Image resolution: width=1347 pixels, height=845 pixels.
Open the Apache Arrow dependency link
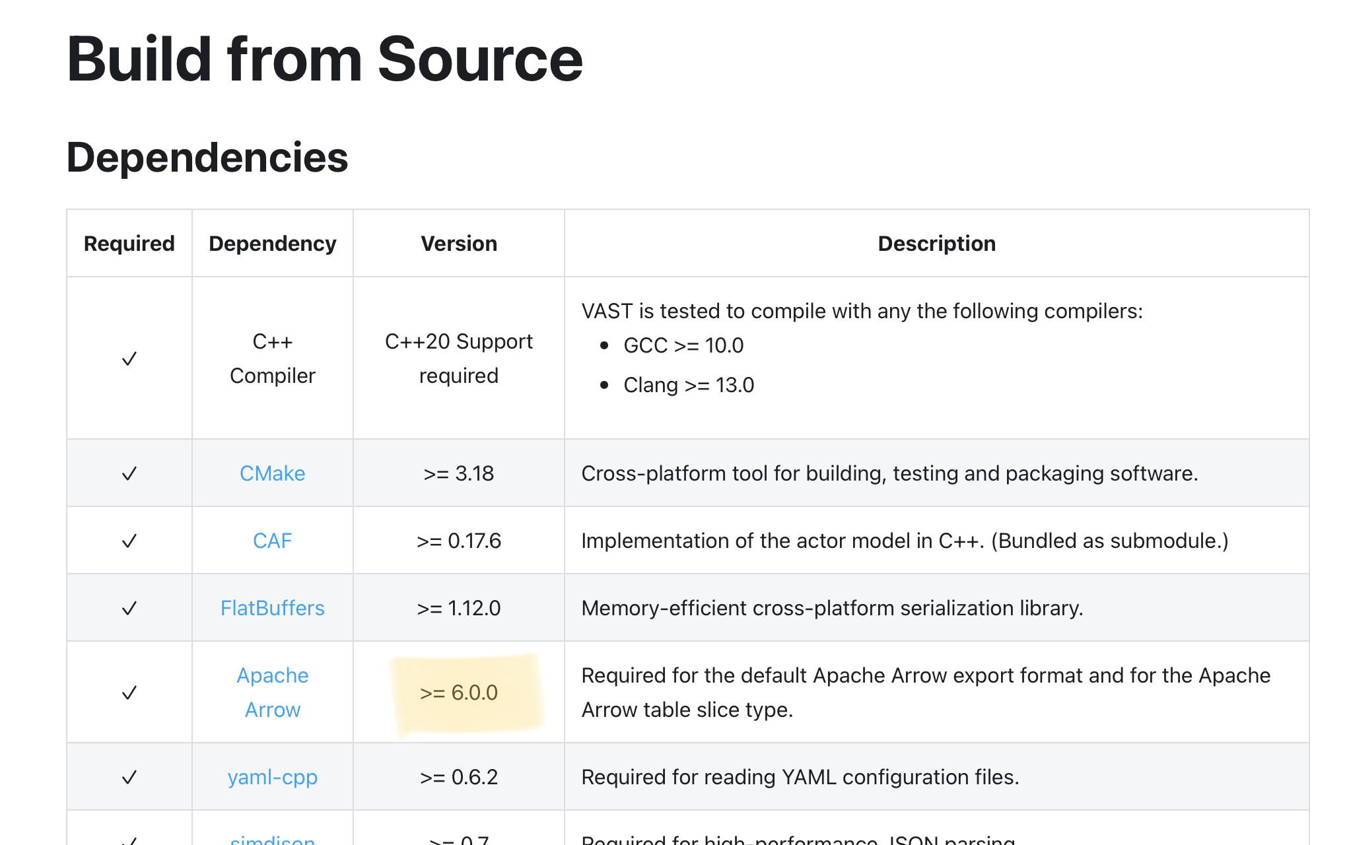pyautogui.click(x=272, y=693)
